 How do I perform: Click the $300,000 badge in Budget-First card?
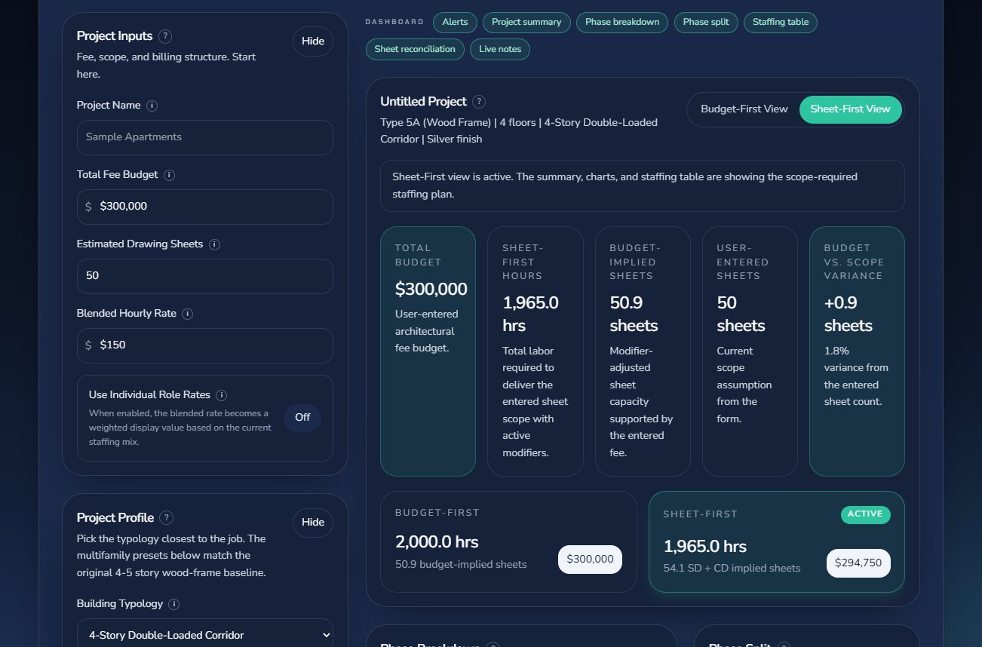pos(590,560)
